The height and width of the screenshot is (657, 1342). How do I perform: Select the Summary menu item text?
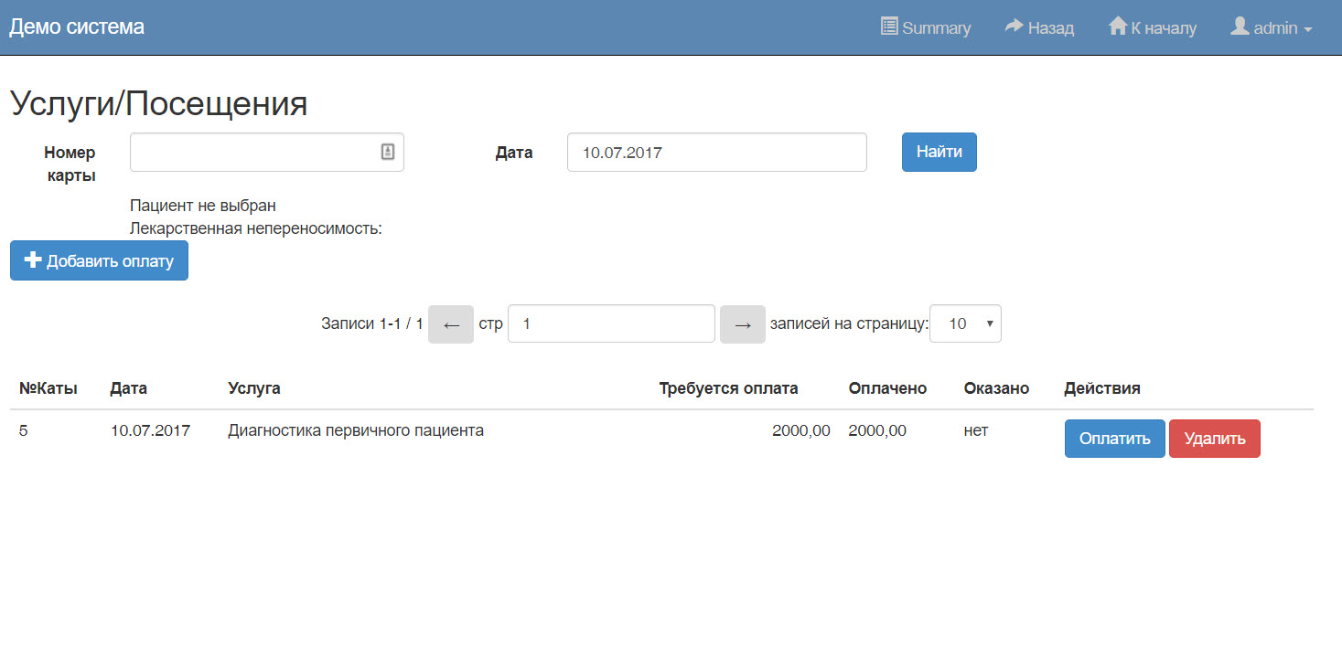tap(936, 28)
